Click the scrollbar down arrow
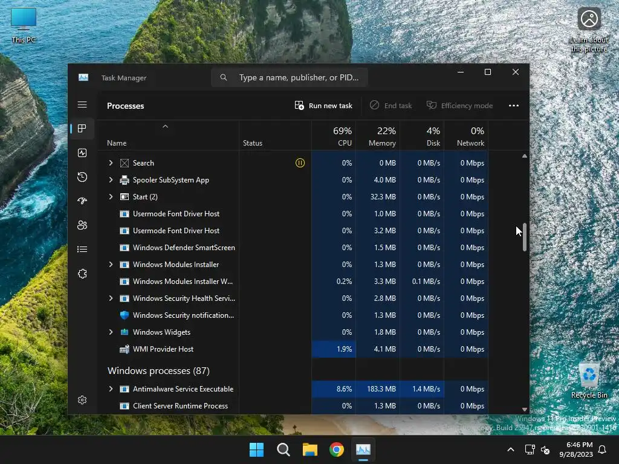Image resolution: width=619 pixels, height=464 pixels. click(x=525, y=410)
